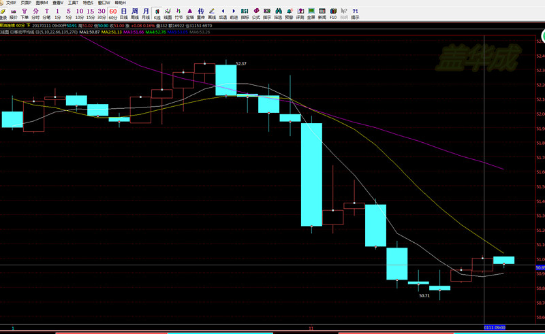Image resolution: width=545 pixels, height=334 pixels.
Task: Open the 筛选 stock screener binoculars
Action: [x=278, y=14]
